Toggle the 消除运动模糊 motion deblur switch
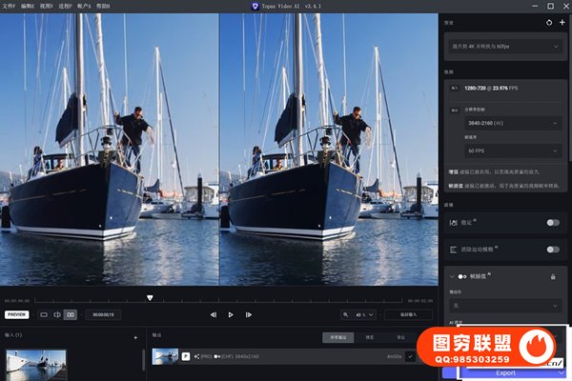Image resolution: width=572 pixels, height=381 pixels. click(552, 249)
